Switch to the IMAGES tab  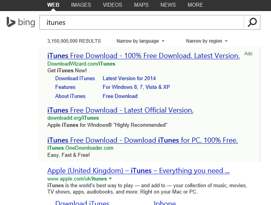pyautogui.click(x=81, y=5)
